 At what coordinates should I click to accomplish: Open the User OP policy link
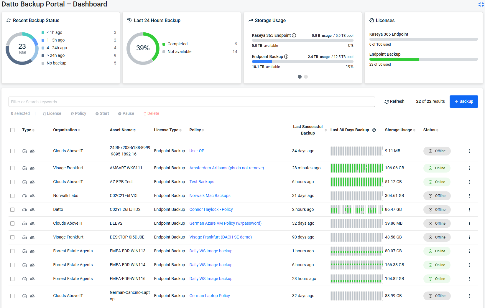tap(197, 151)
